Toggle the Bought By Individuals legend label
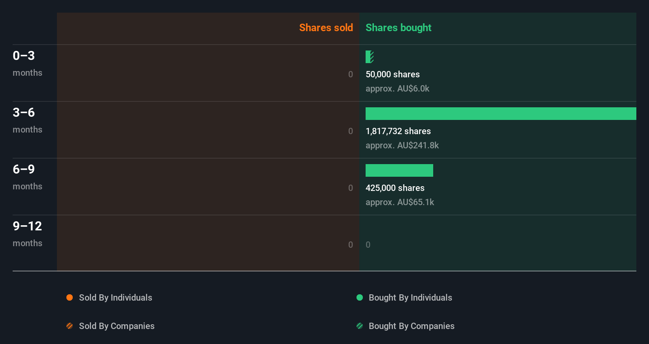Image resolution: width=649 pixels, height=344 pixels. [410, 297]
